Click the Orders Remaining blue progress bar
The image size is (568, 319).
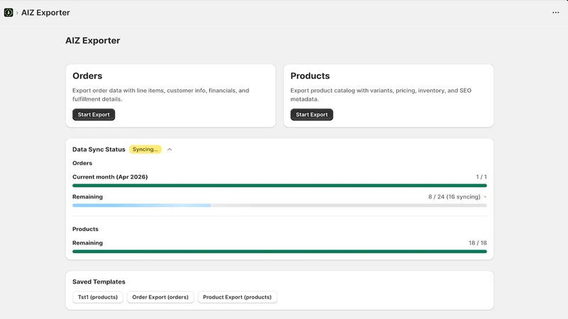(280, 206)
